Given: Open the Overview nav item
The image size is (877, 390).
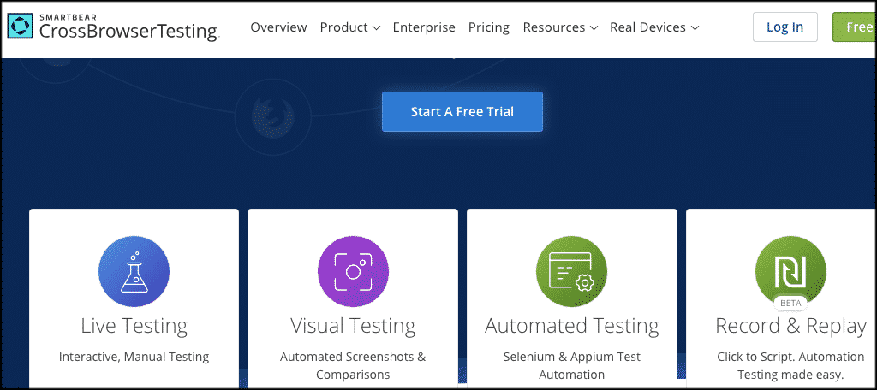Looking at the screenshot, I should pos(278,27).
